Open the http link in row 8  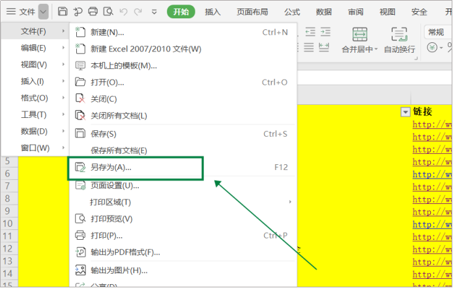click(432, 199)
